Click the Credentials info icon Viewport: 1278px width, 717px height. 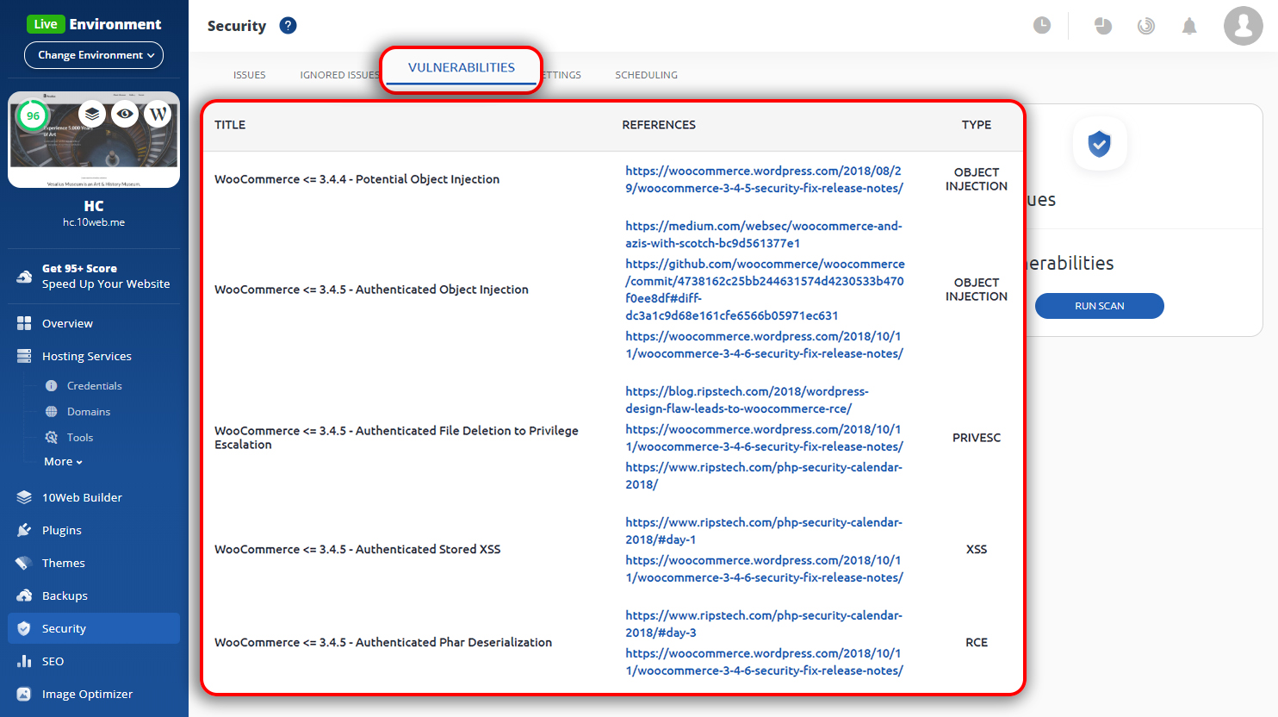[52, 386]
